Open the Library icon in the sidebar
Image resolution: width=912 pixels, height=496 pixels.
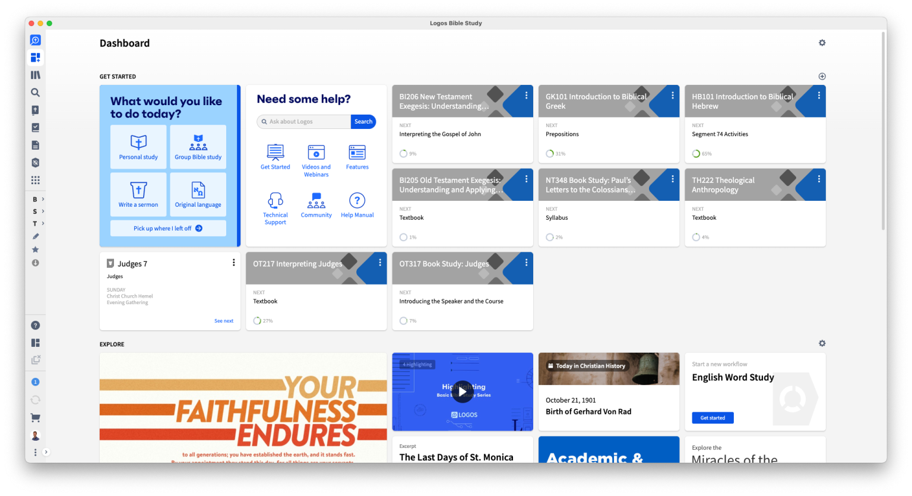35,74
